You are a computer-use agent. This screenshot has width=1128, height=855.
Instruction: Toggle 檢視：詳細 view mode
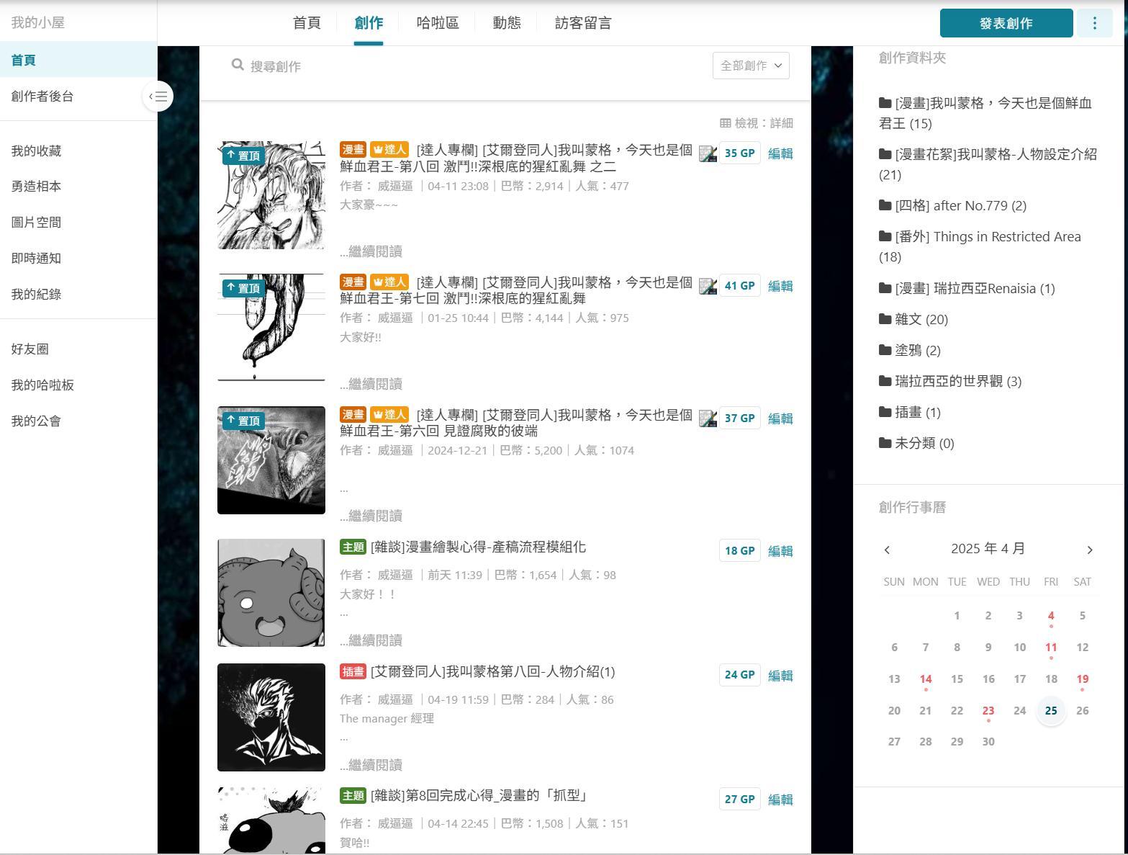(757, 123)
